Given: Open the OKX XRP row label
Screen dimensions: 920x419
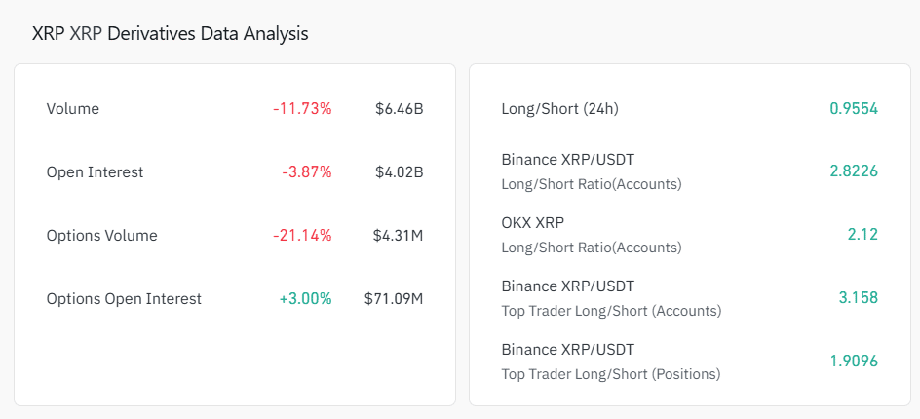Looking at the screenshot, I should (532, 223).
